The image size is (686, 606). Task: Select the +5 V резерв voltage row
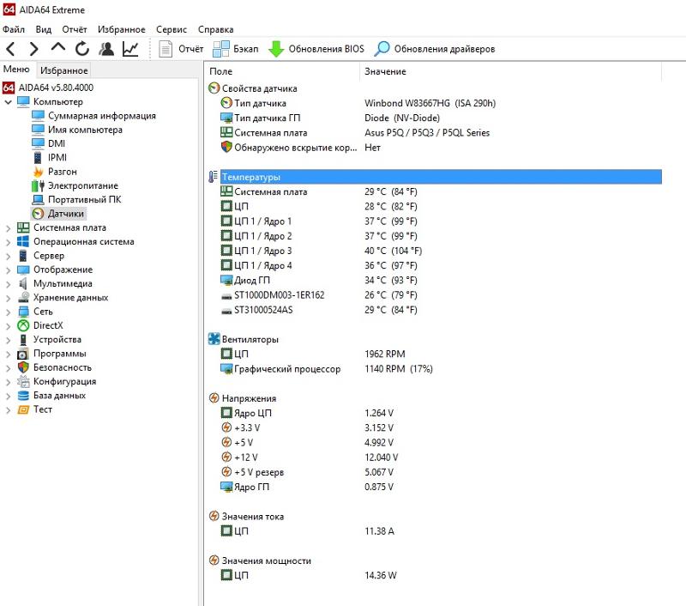point(441,472)
